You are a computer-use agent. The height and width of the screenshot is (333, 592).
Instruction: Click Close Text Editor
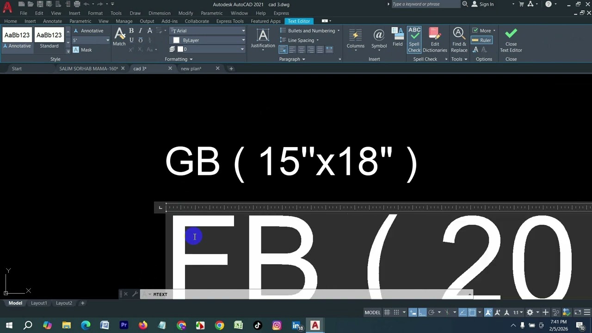(511, 40)
